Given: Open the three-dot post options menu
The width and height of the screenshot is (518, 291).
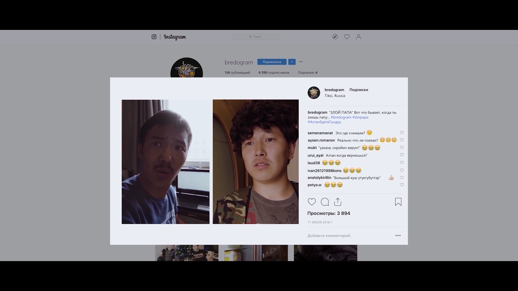Looking at the screenshot, I should click(398, 235).
